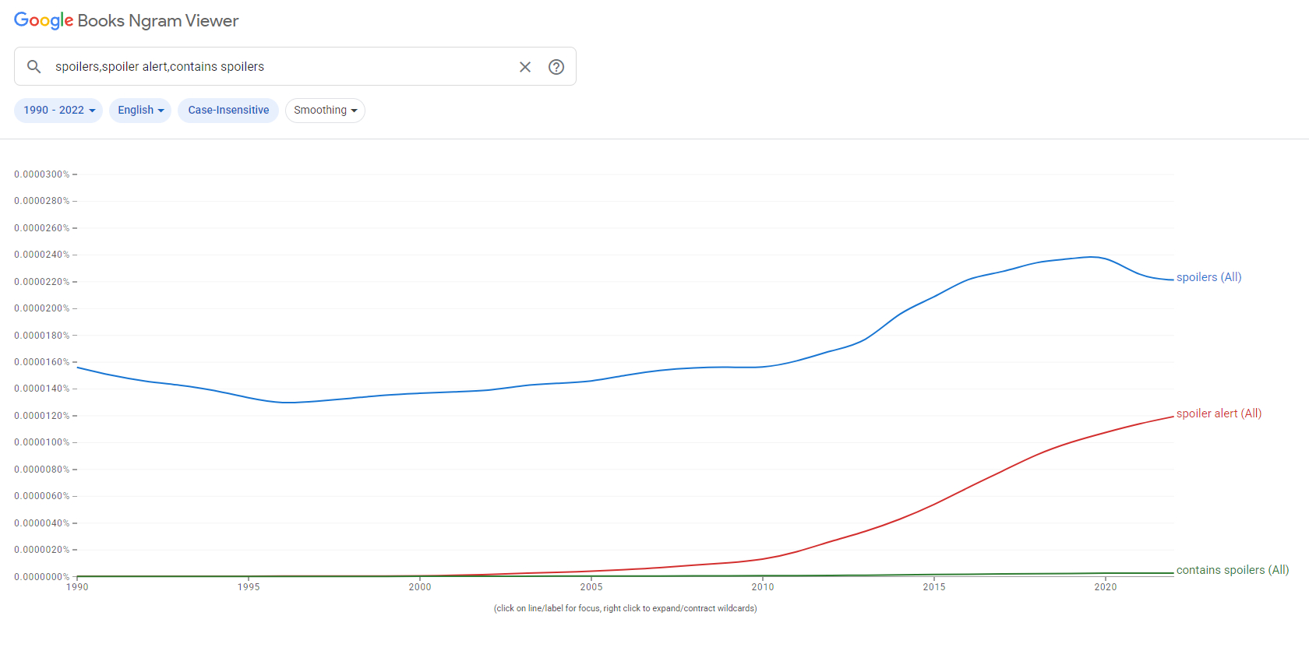Click the 2015 x-axis year label
Screen dimensions: 1309x658
pyautogui.click(x=934, y=587)
